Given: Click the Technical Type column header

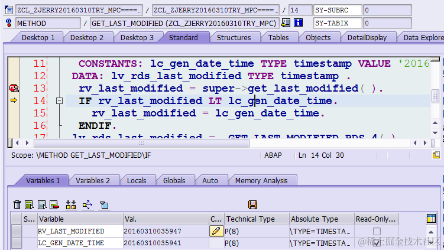Looking at the screenshot, I should (x=257, y=219).
